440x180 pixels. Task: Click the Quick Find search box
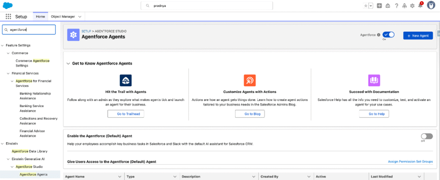tap(29, 30)
